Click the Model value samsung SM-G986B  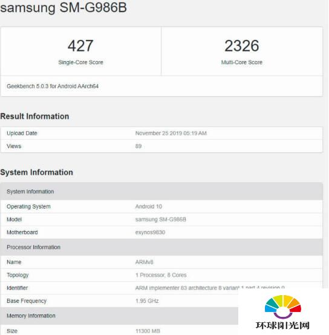[x=161, y=220]
